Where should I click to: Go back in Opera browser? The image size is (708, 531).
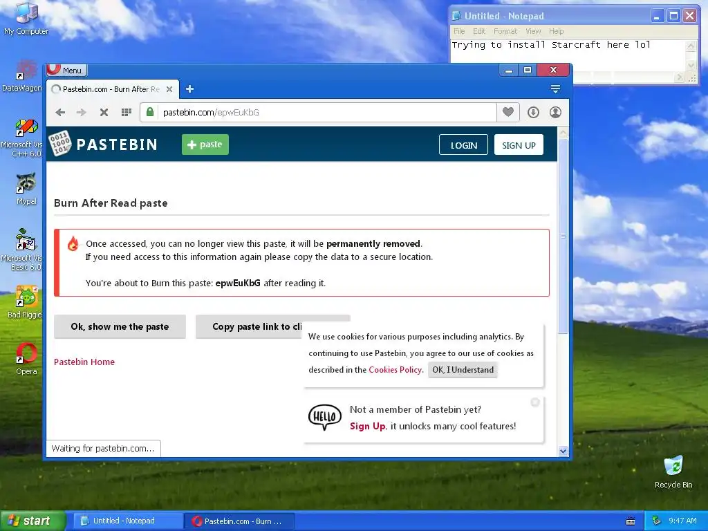(x=61, y=113)
